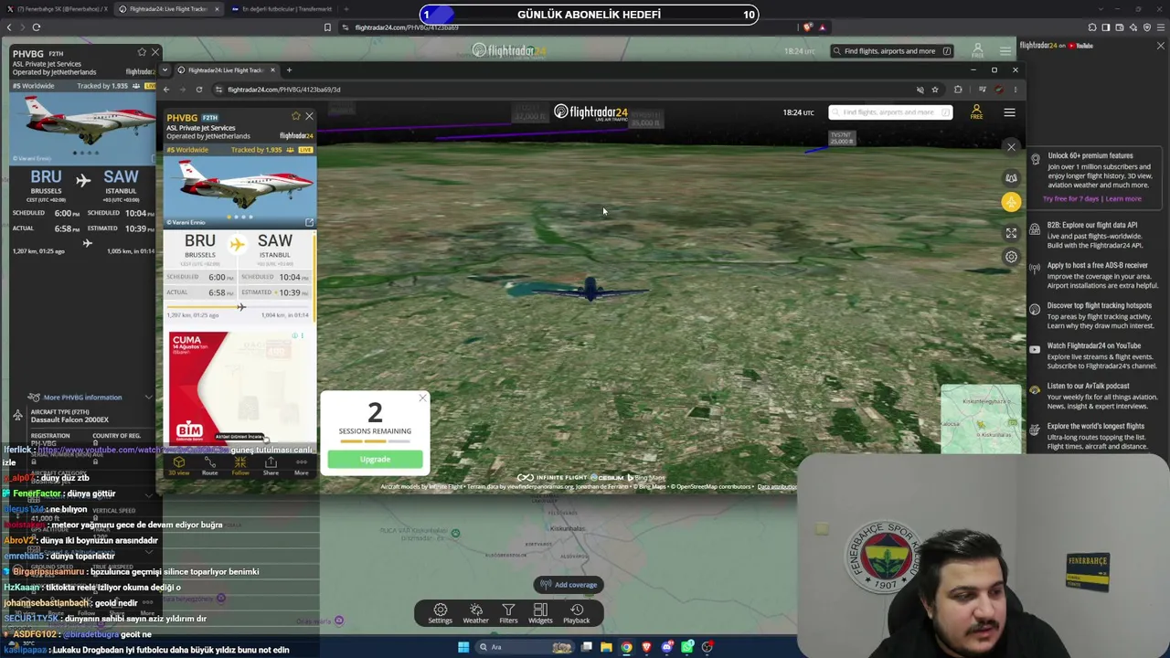1170x658 pixels.
Task: Click the Flightradar24 logo in front window
Action: tap(590, 112)
